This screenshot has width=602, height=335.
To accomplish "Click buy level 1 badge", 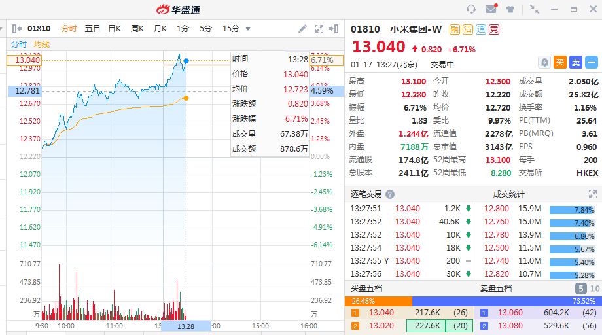I will pyautogui.click(x=355, y=313).
